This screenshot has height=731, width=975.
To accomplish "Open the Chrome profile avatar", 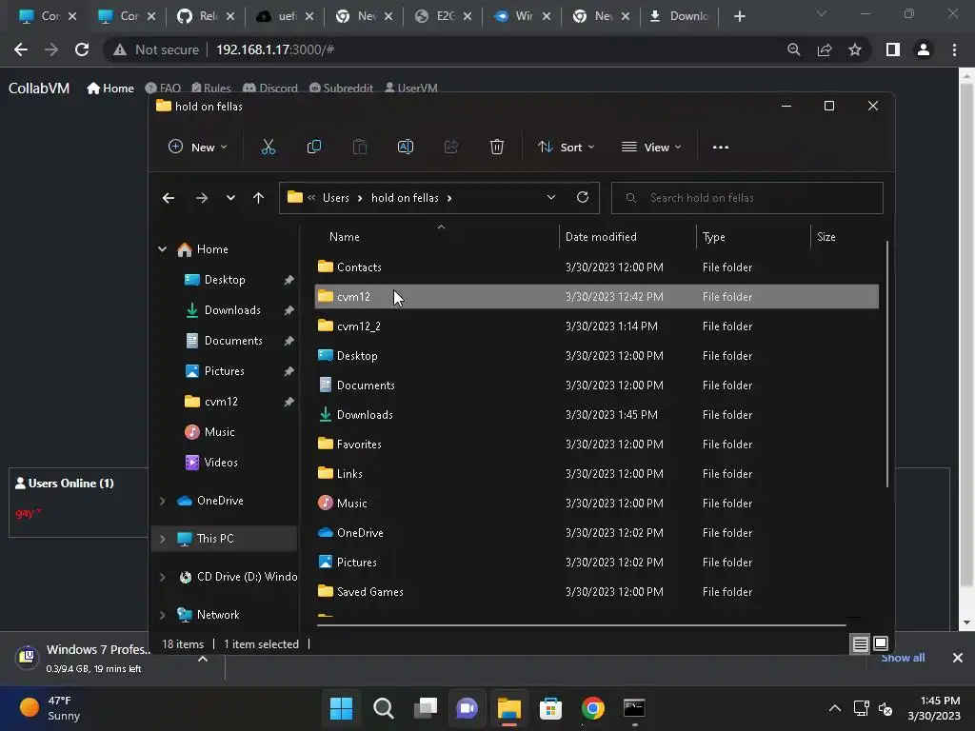I will pyautogui.click(x=924, y=49).
